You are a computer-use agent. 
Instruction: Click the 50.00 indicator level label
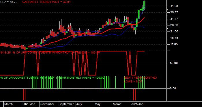174,63
